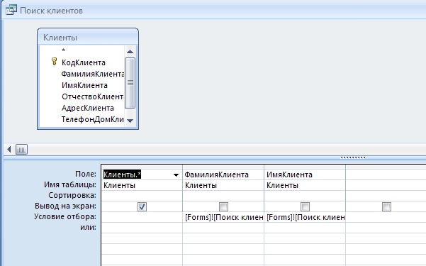
Task: Click the или cell under ИмяКлиента
Action: [x=305, y=228]
